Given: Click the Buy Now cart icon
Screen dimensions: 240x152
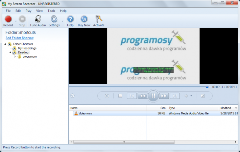Looking at the screenshot, I should (x=84, y=21).
